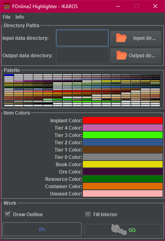The height and width of the screenshot is (241, 165).
Task: Click the gray map icon beside GO
Action: click(119, 230)
